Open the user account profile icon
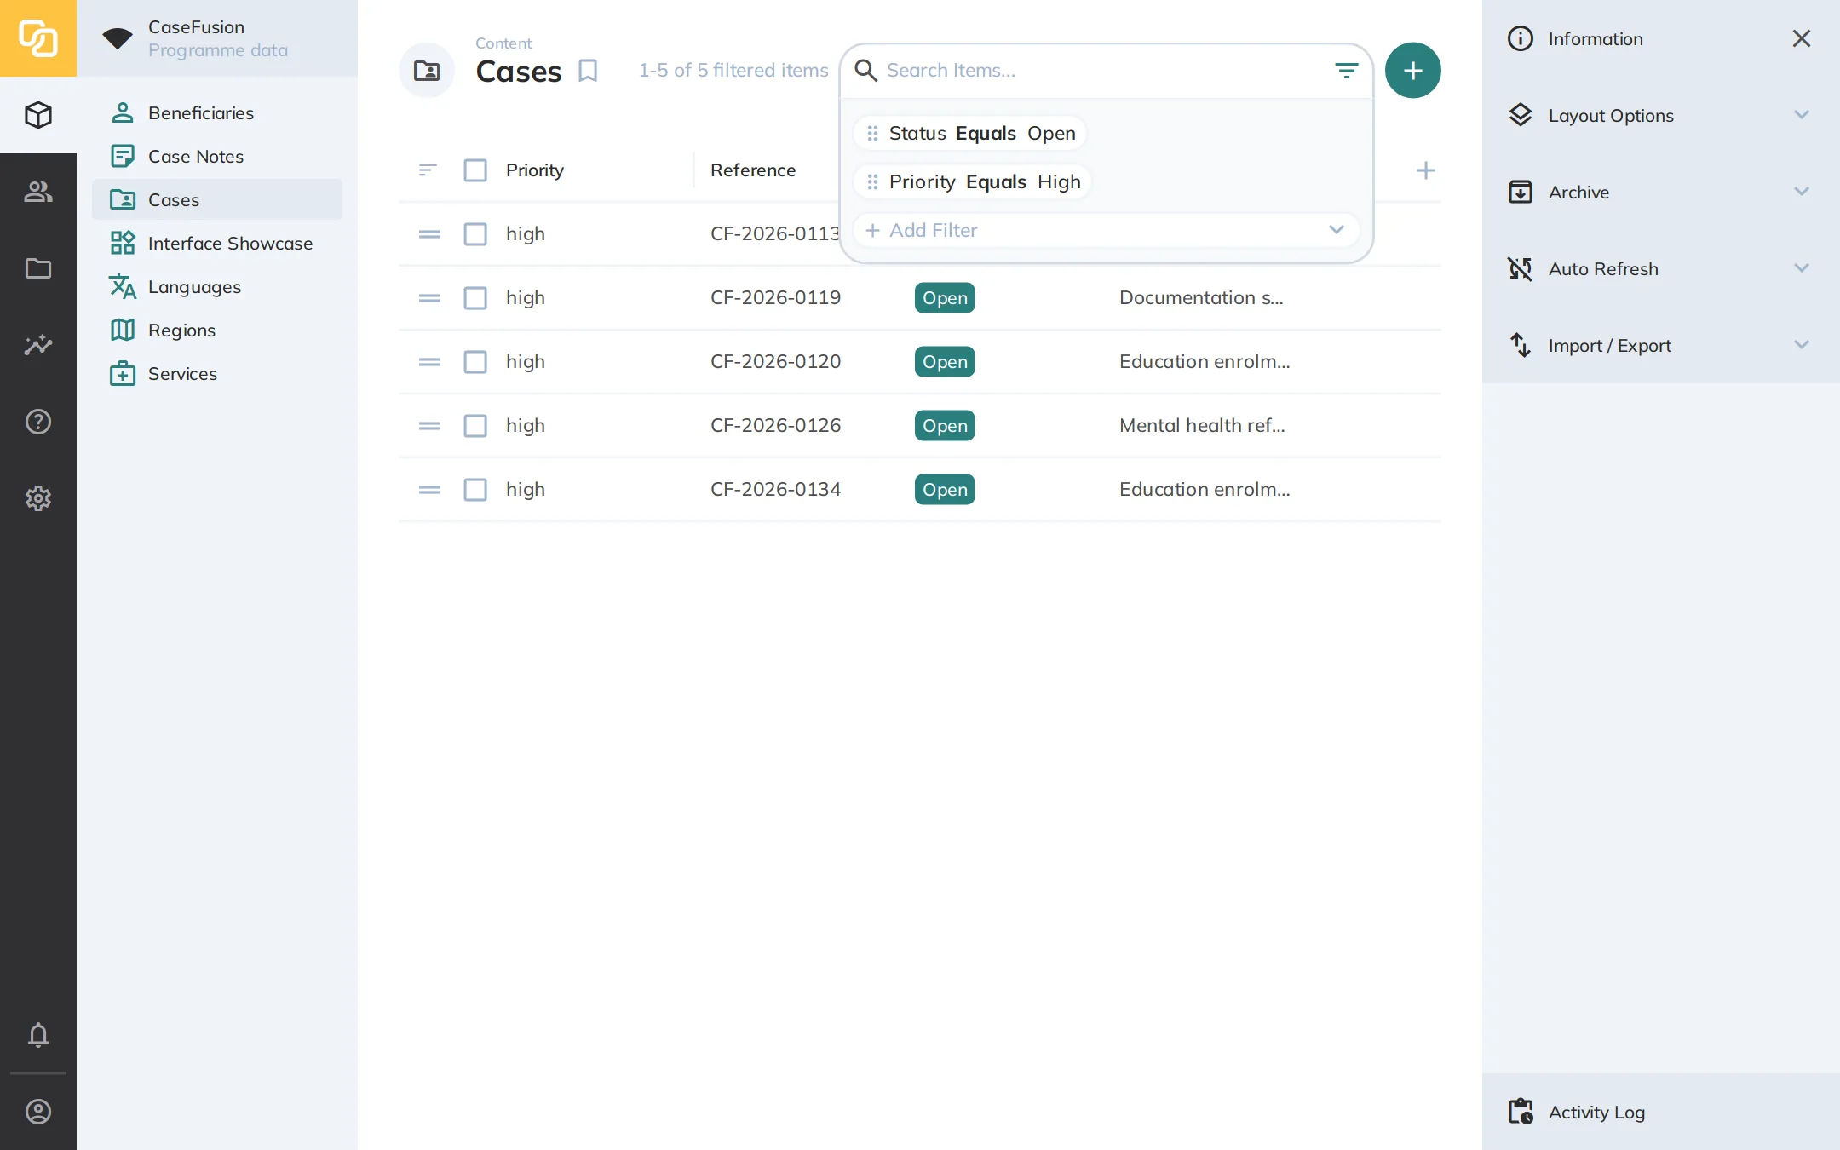Viewport: 1840px width, 1150px height. point(38,1112)
